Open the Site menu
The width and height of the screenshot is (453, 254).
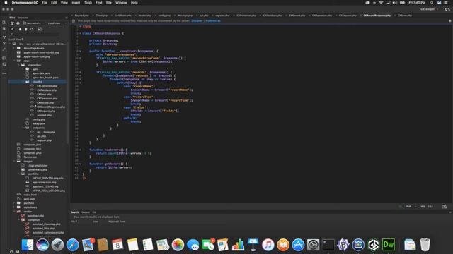(x=108, y=3)
